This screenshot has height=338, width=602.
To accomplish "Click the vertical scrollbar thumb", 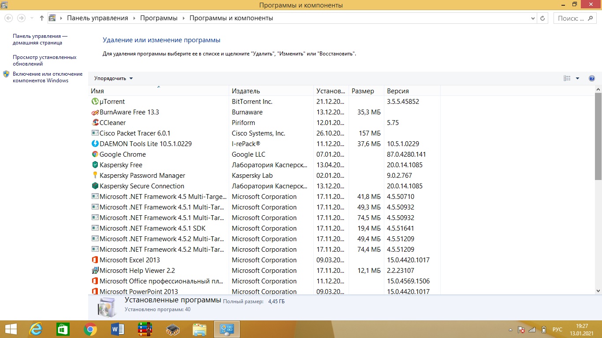I will pos(598,136).
